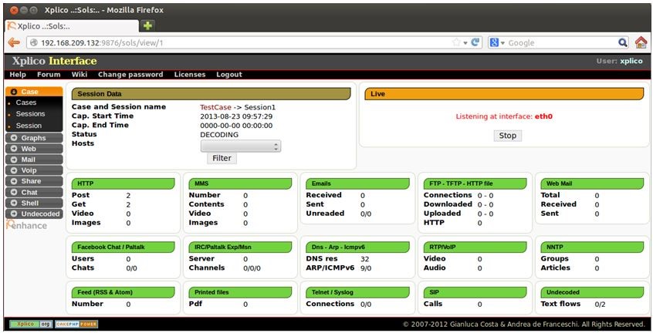Click the search magnifier in Google box
The width and height of the screenshot is (653, 333).
pyautogui.click(x=623, y=42)
